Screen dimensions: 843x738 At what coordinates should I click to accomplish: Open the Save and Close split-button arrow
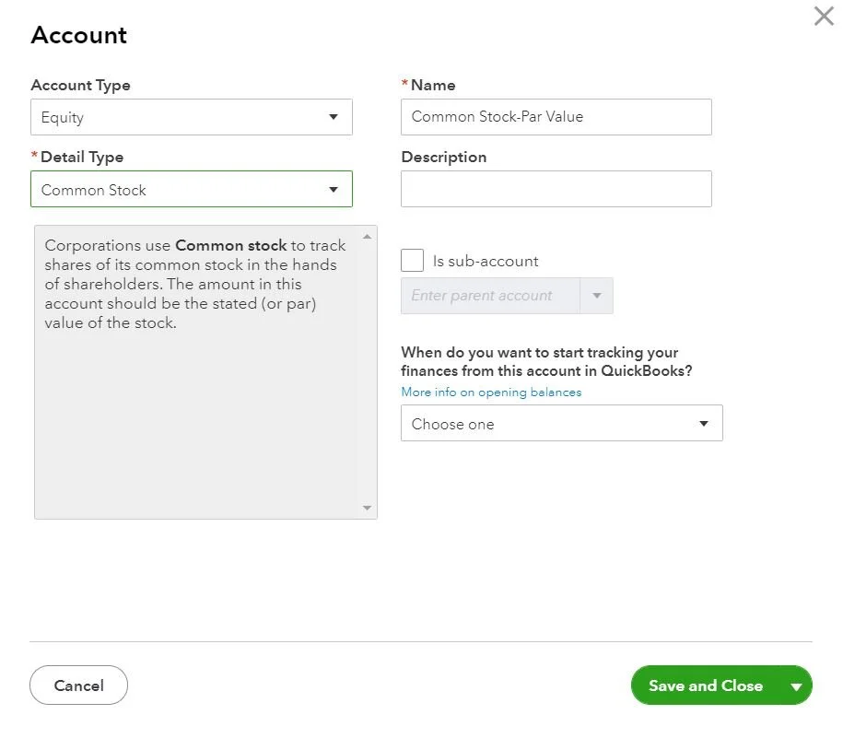(x=795, y=685)
